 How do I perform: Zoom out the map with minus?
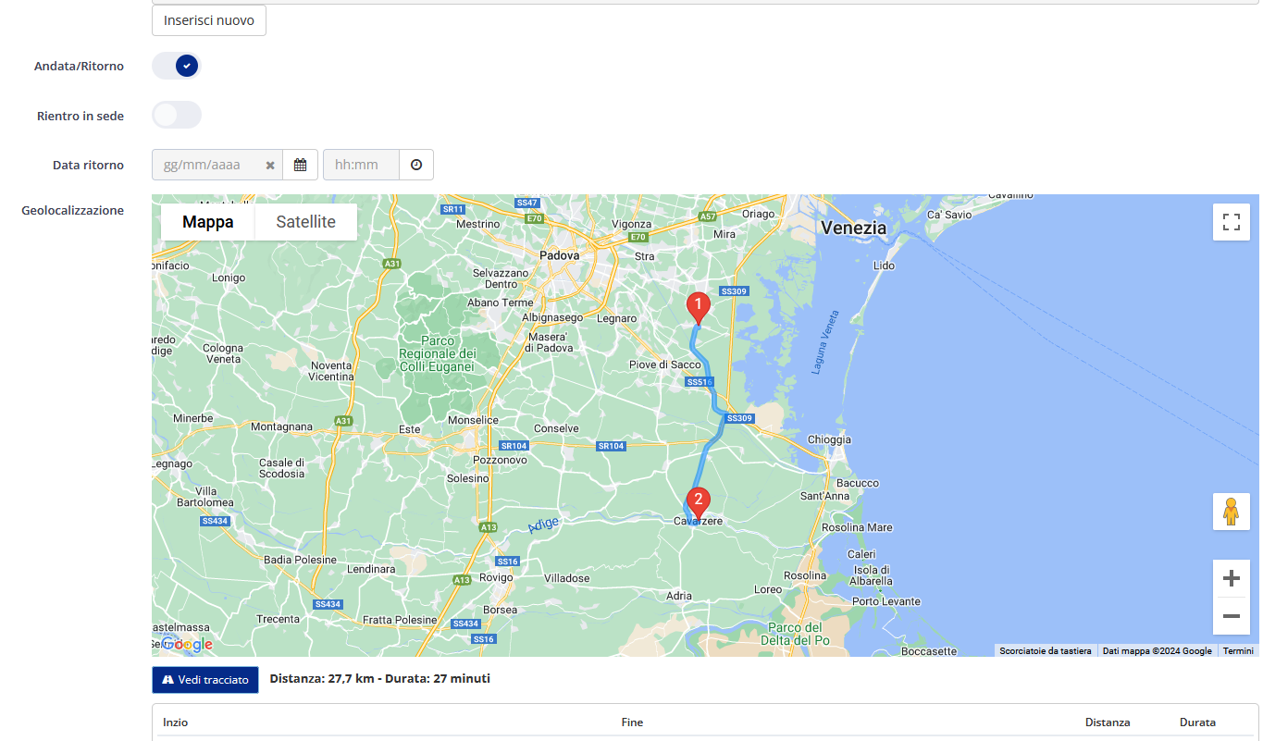tap(1232, 616)
